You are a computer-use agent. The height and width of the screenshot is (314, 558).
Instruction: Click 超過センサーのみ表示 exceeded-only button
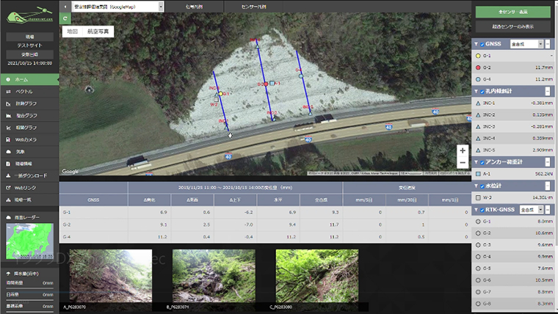(x=512, y=26)
